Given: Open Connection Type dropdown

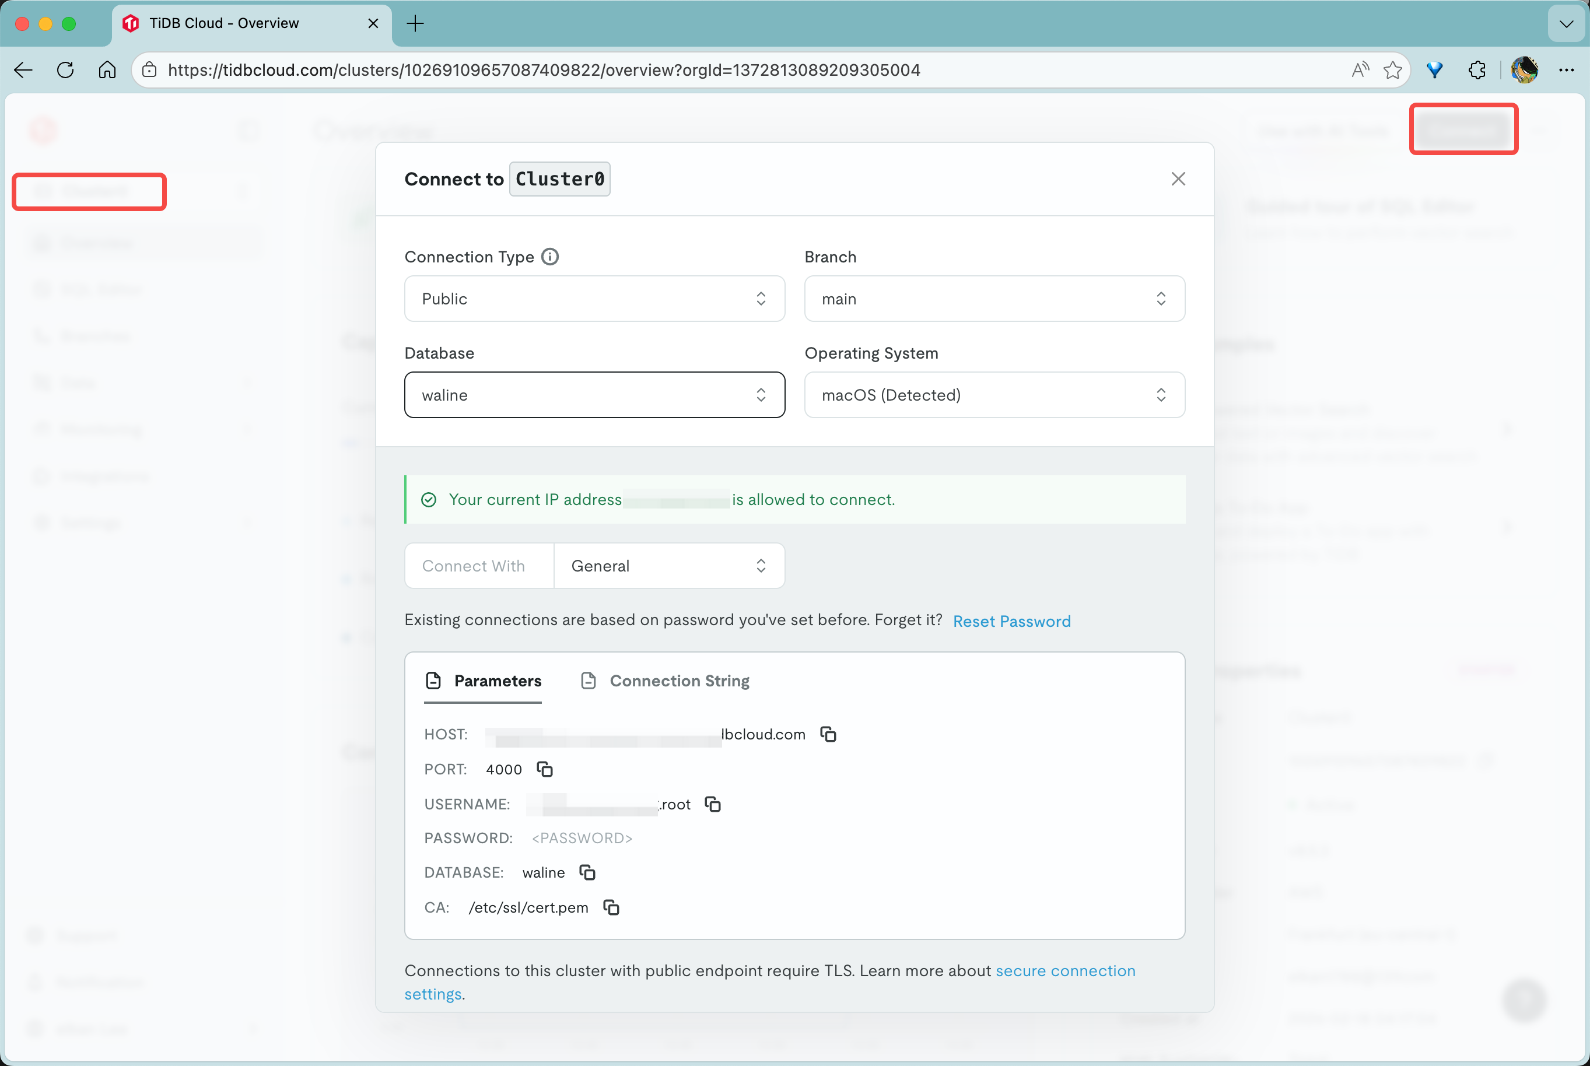Looking at the screenshot, I should click(594, 299).
